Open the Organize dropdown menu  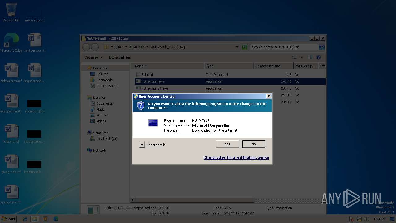pyautogui.click(x=93, y=57)
